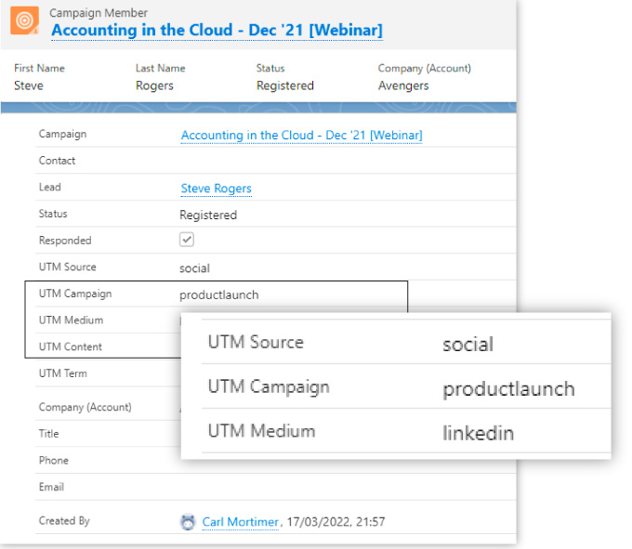The height and width of the screenshot is (549, 632).
Task: Open the Steve Rogers lead link
Action: coord(216,189)
